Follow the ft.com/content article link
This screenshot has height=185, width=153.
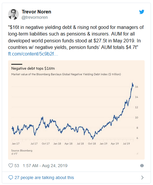coord(33,54)
